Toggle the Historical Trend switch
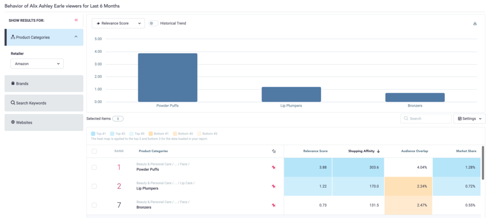The image size is (487, 218). 153,23
